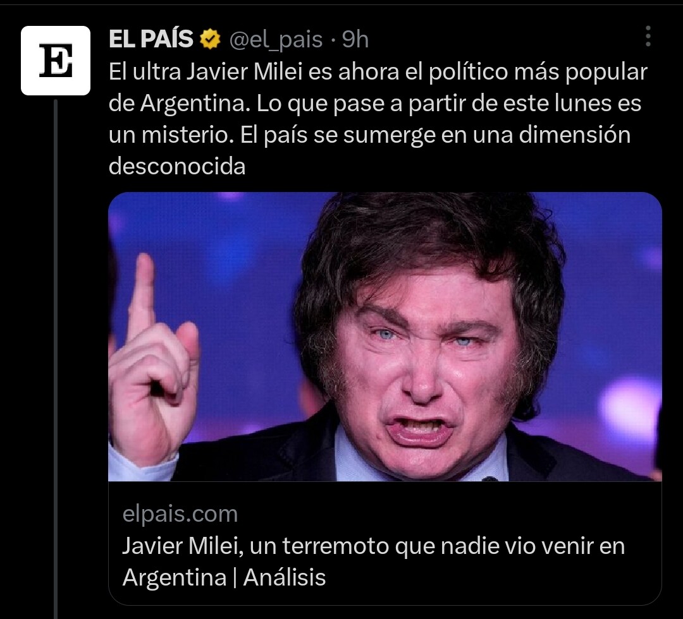Click the 9h timestamp of the tweet

point(355,40)
